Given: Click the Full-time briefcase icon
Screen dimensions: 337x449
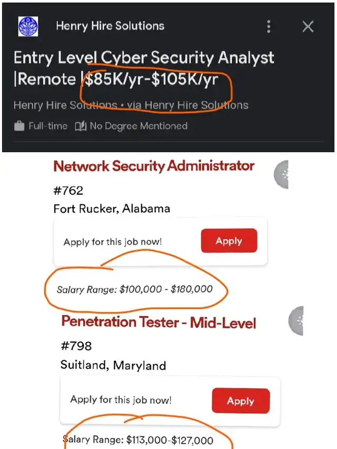Looking at the screenshot, I should (x=19, y=126).
